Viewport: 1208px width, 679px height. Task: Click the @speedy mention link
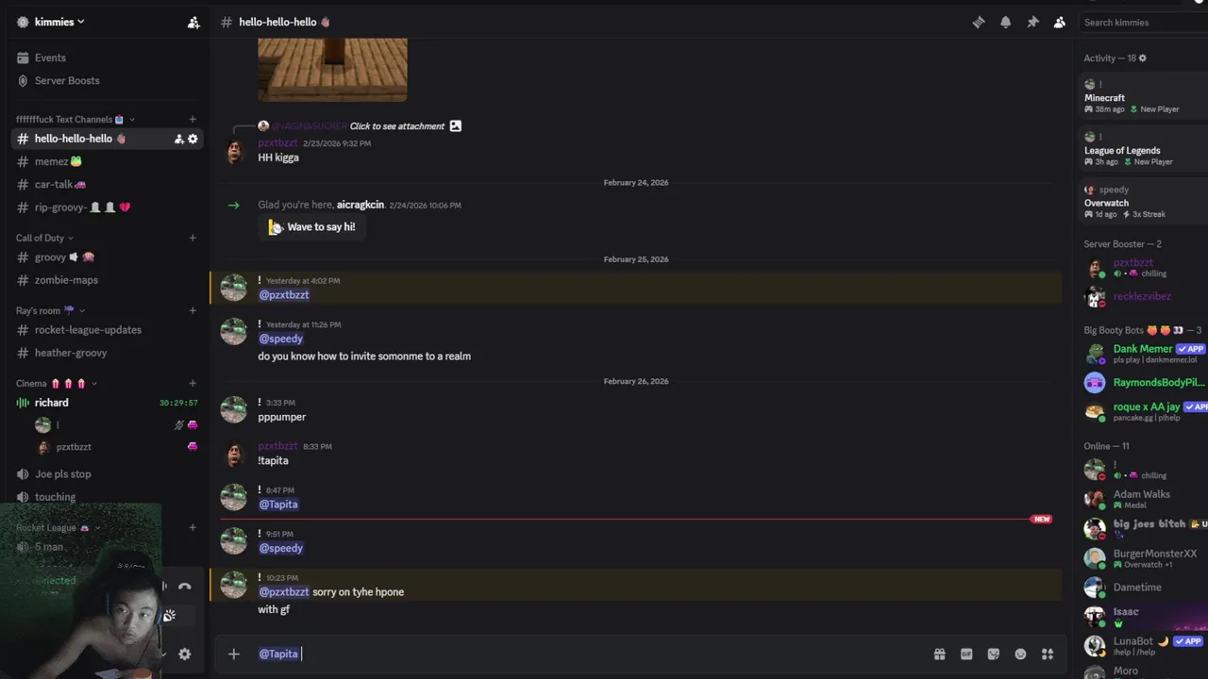tap(280, 339)
